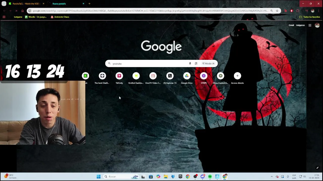The width and height of the screenshot is (323, 181).
Task: Open the Google Drive shortcut
Action: click(187, 78)
